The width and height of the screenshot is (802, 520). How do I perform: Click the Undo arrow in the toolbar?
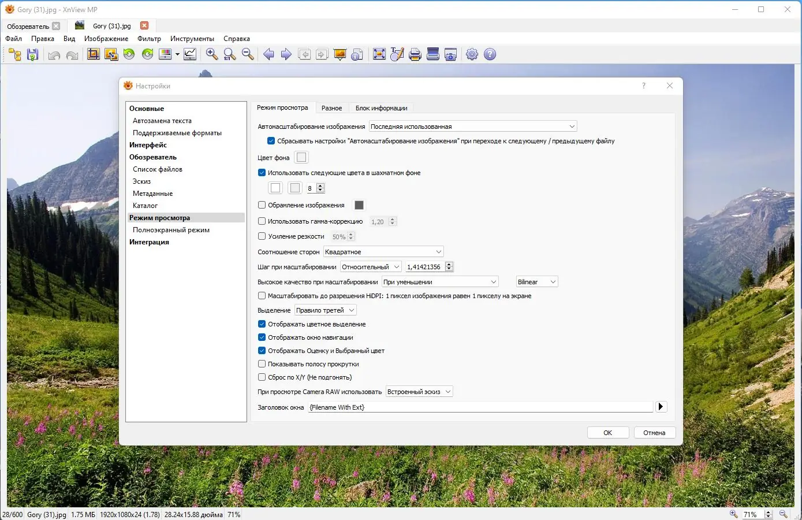[x=54, y=55]
